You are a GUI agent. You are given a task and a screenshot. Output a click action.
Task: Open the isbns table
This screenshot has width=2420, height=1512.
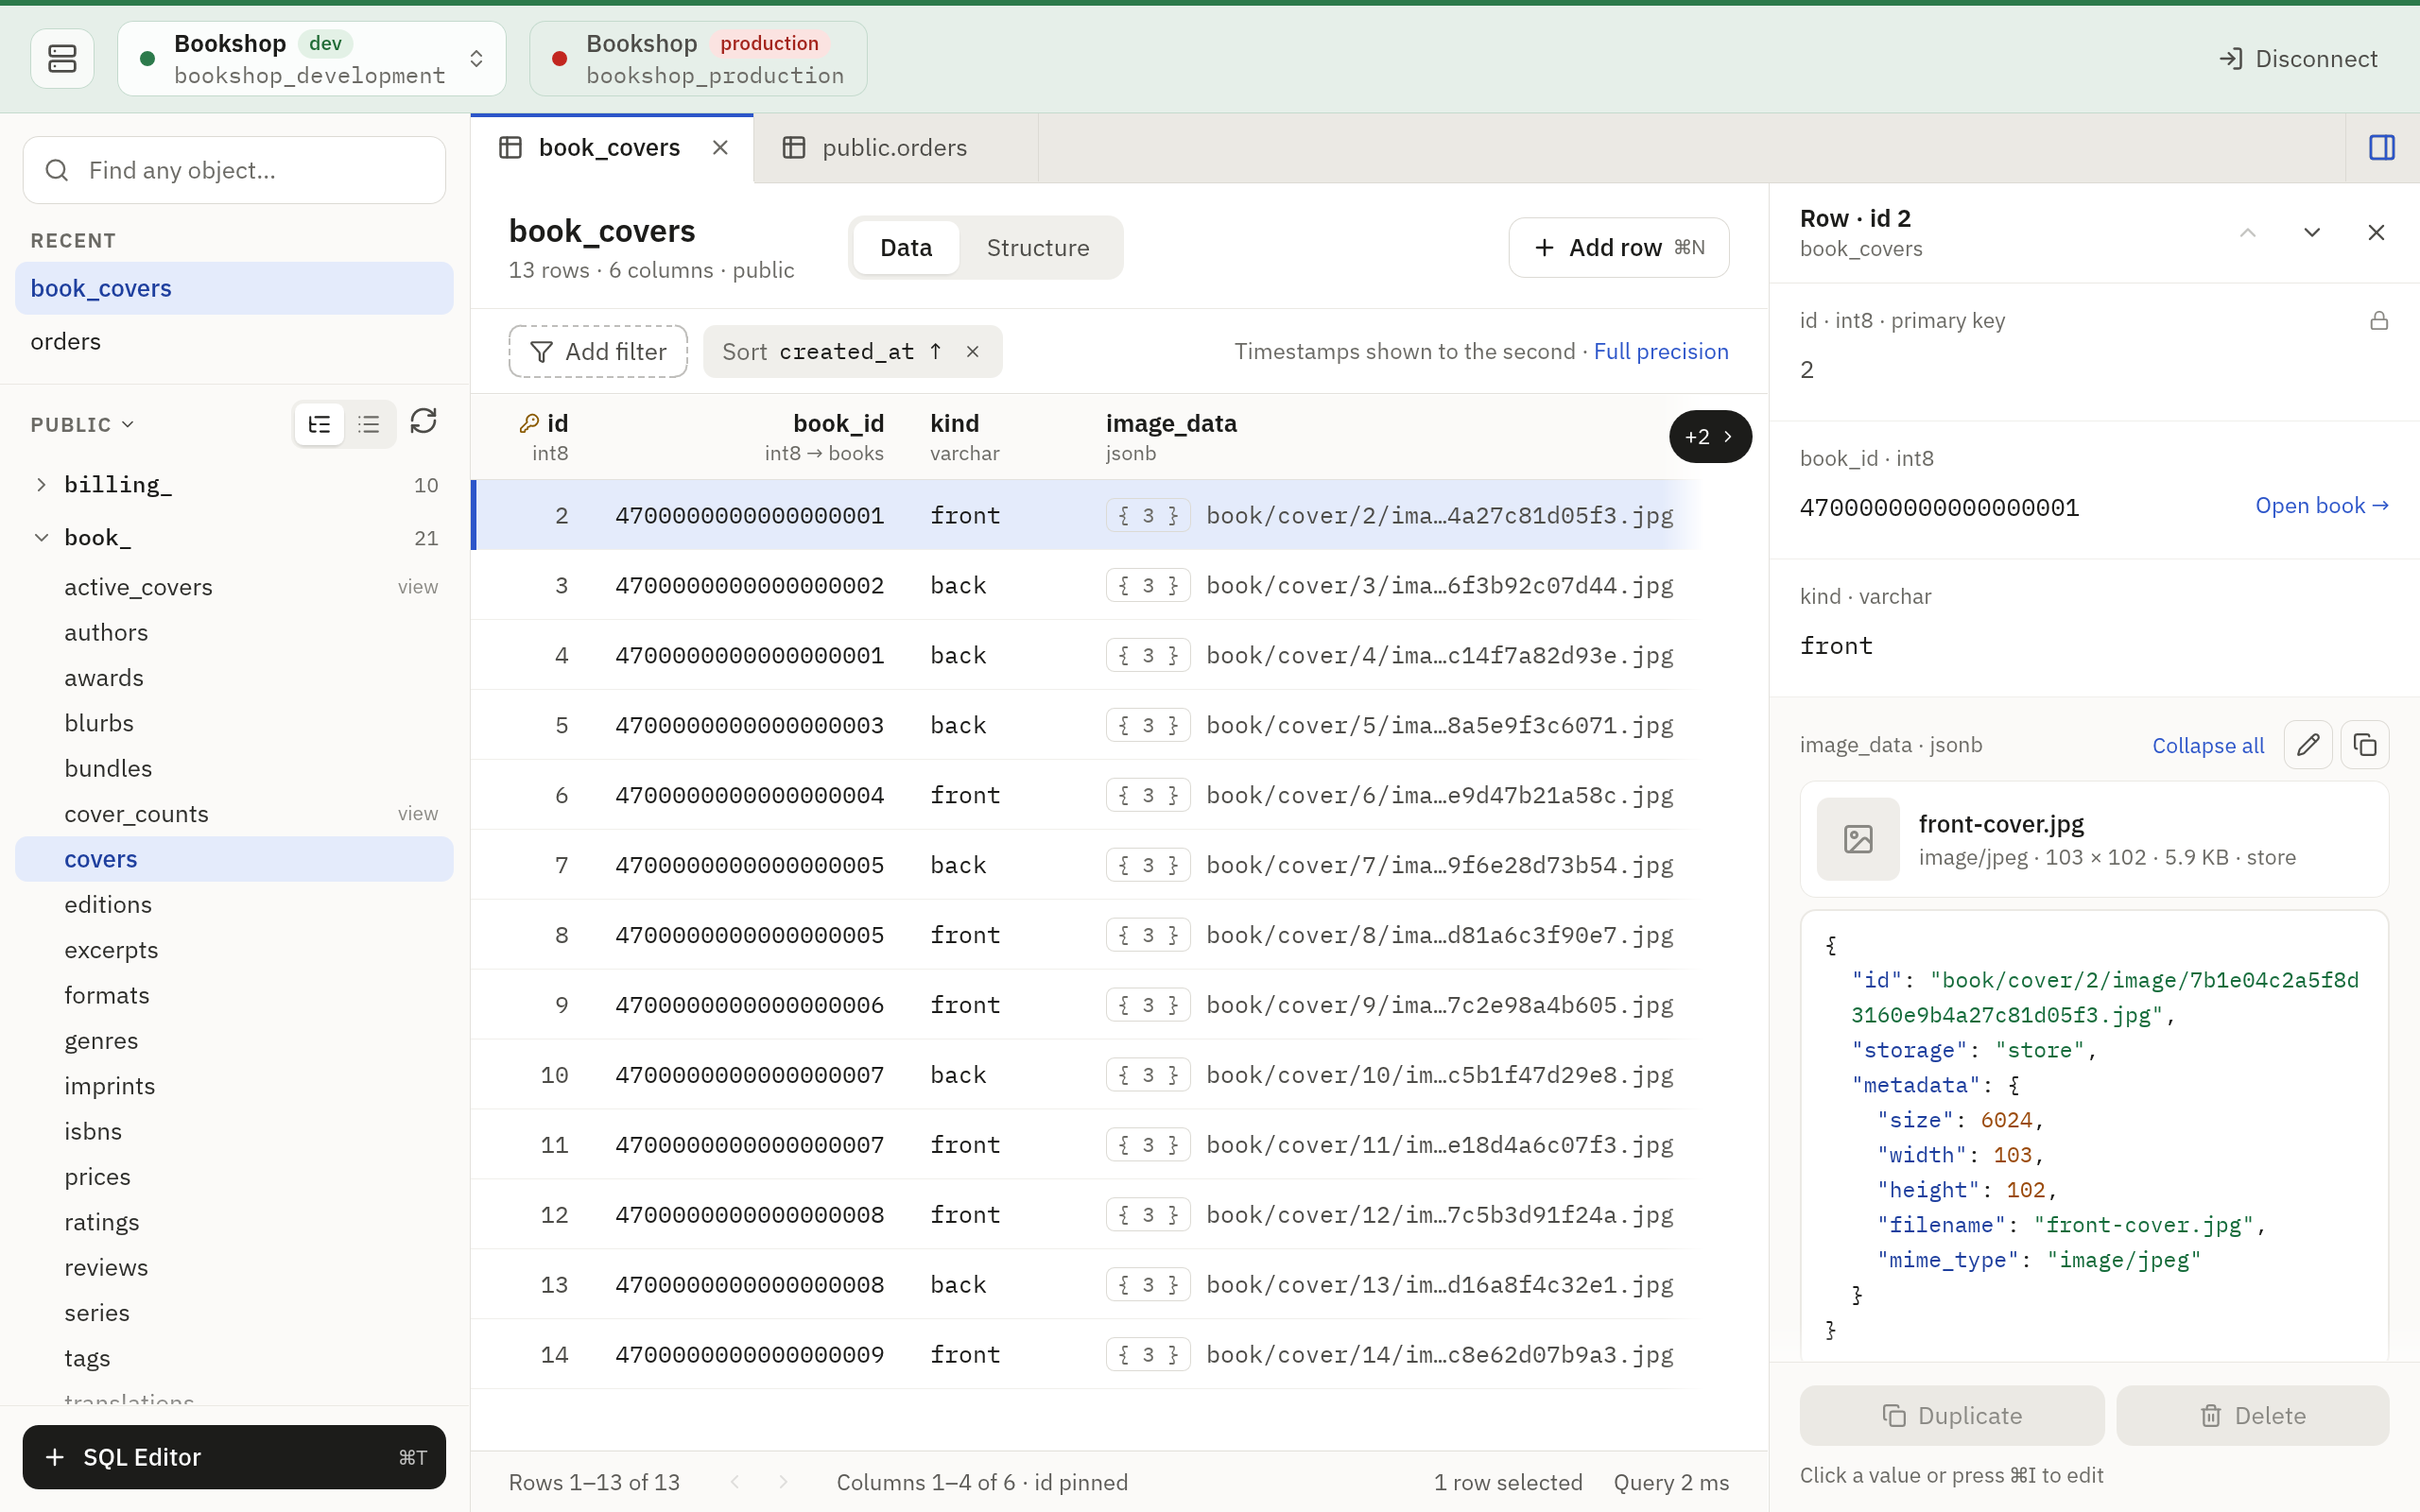234,1132
